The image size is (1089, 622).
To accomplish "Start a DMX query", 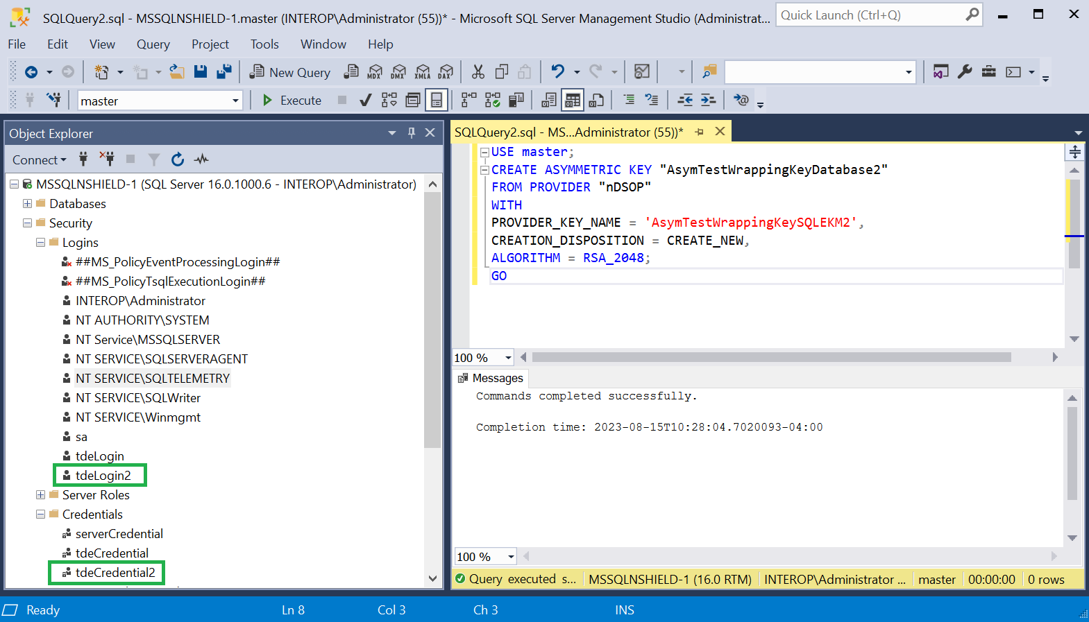I will (398, 72).
